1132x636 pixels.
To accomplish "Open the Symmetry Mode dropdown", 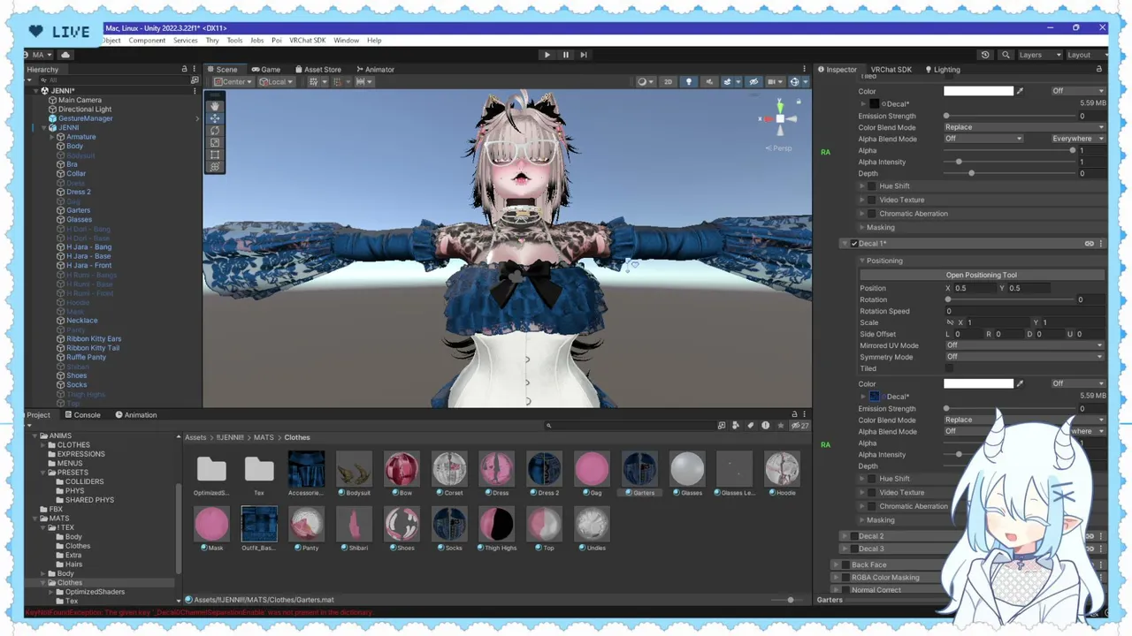I will [1024, 357].
